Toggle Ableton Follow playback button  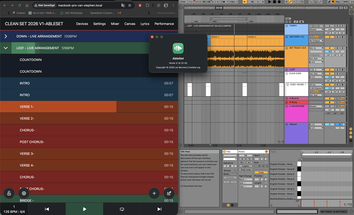click(245, 2)
